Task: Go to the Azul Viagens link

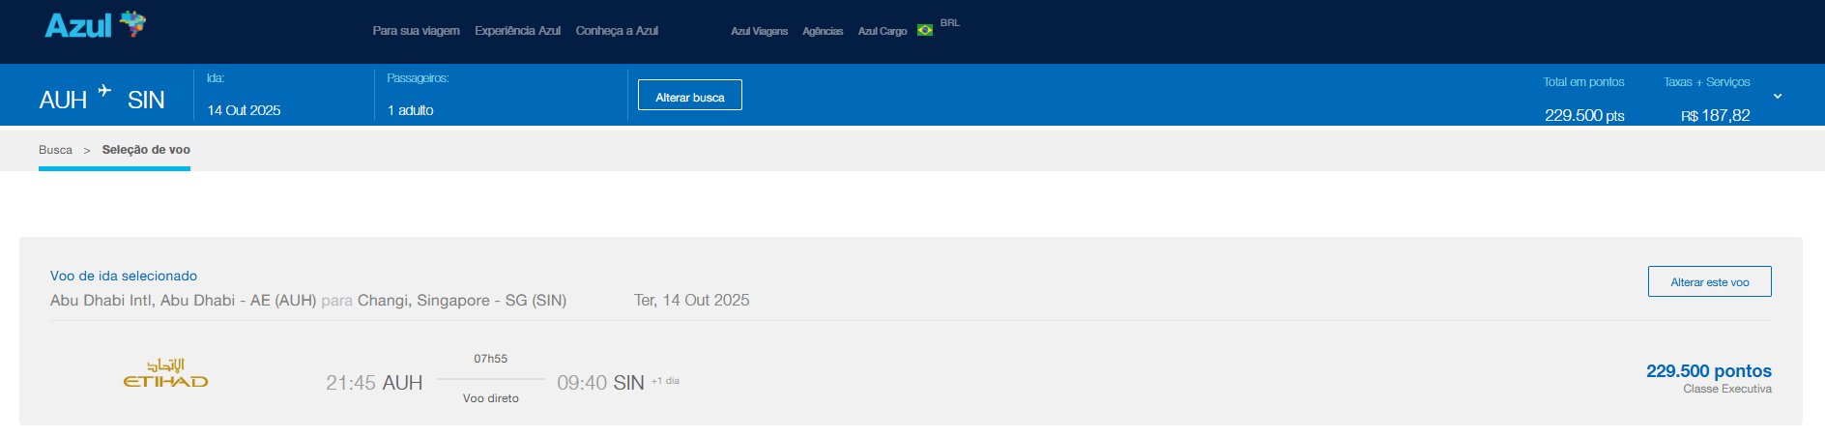Action: click(759, 31)
